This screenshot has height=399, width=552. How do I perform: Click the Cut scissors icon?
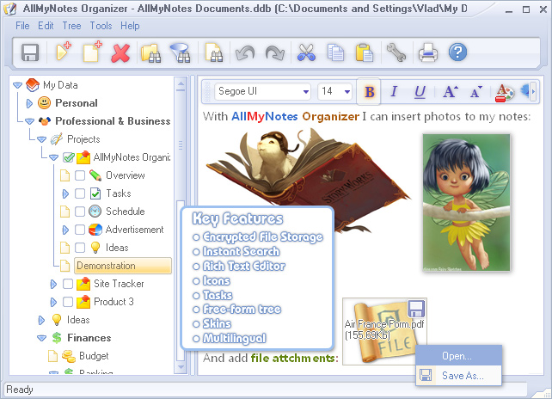click(x=306, y=52)
